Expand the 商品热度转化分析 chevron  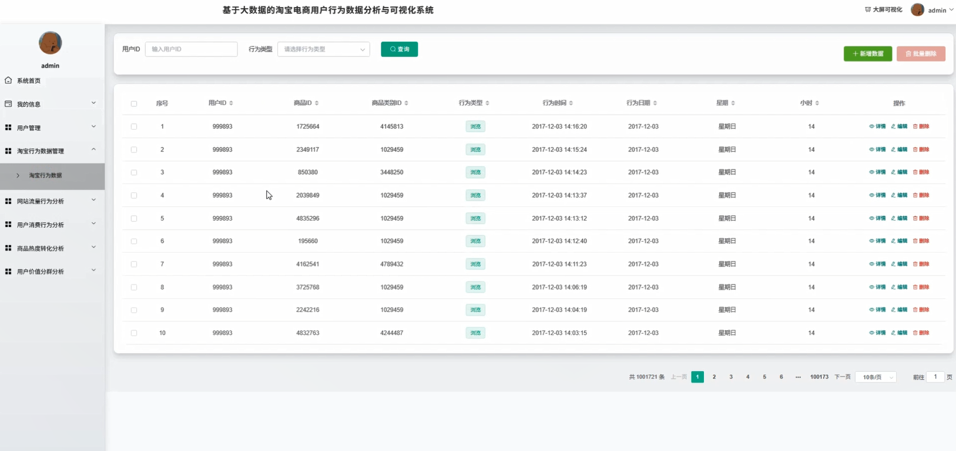[x=93, y=247]
